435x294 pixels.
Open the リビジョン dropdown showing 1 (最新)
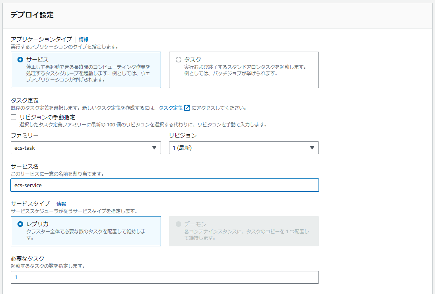pos(244,148)
